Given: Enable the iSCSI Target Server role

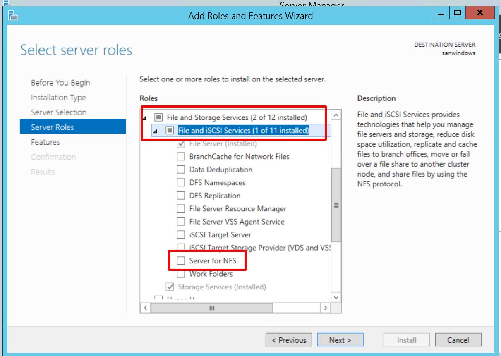Looking at the screenshot, I should click(181, 235).
